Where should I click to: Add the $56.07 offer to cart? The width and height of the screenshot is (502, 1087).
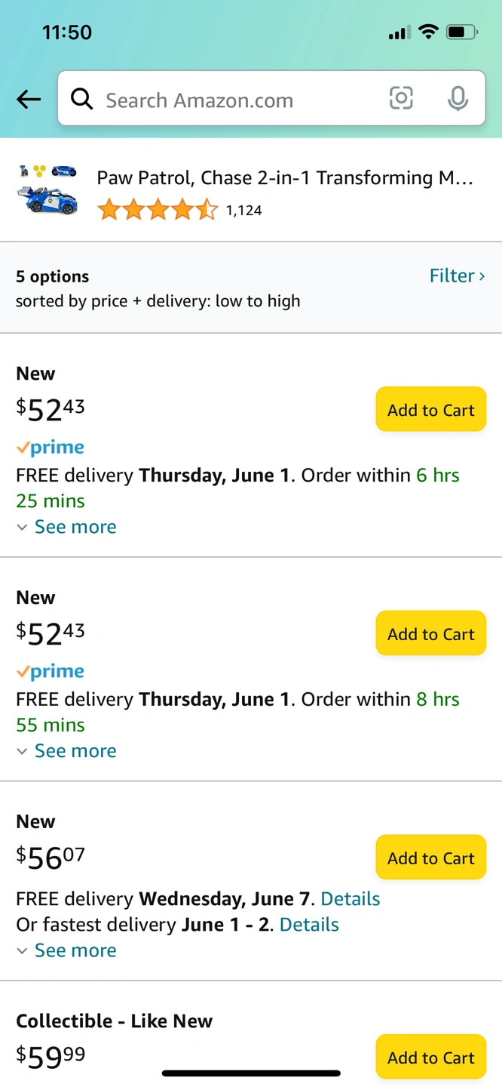pos(431,858)
